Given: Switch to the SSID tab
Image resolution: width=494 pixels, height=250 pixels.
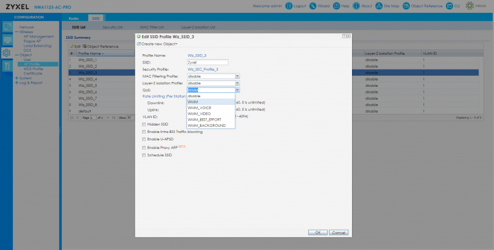Looking at the screenshot, I should (96, 18).
